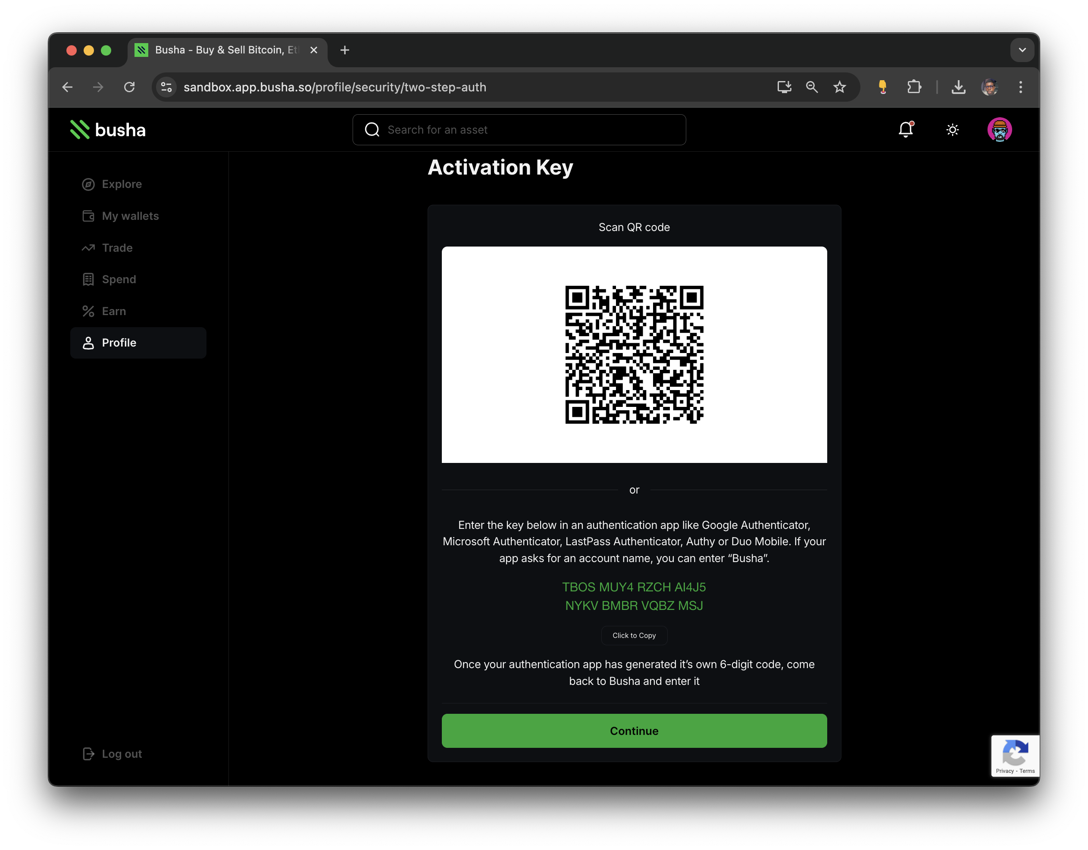Copy the activation key with Click to Copy

[634, 635]
